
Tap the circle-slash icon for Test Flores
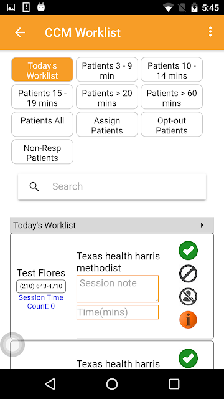(x=188, y=274)
